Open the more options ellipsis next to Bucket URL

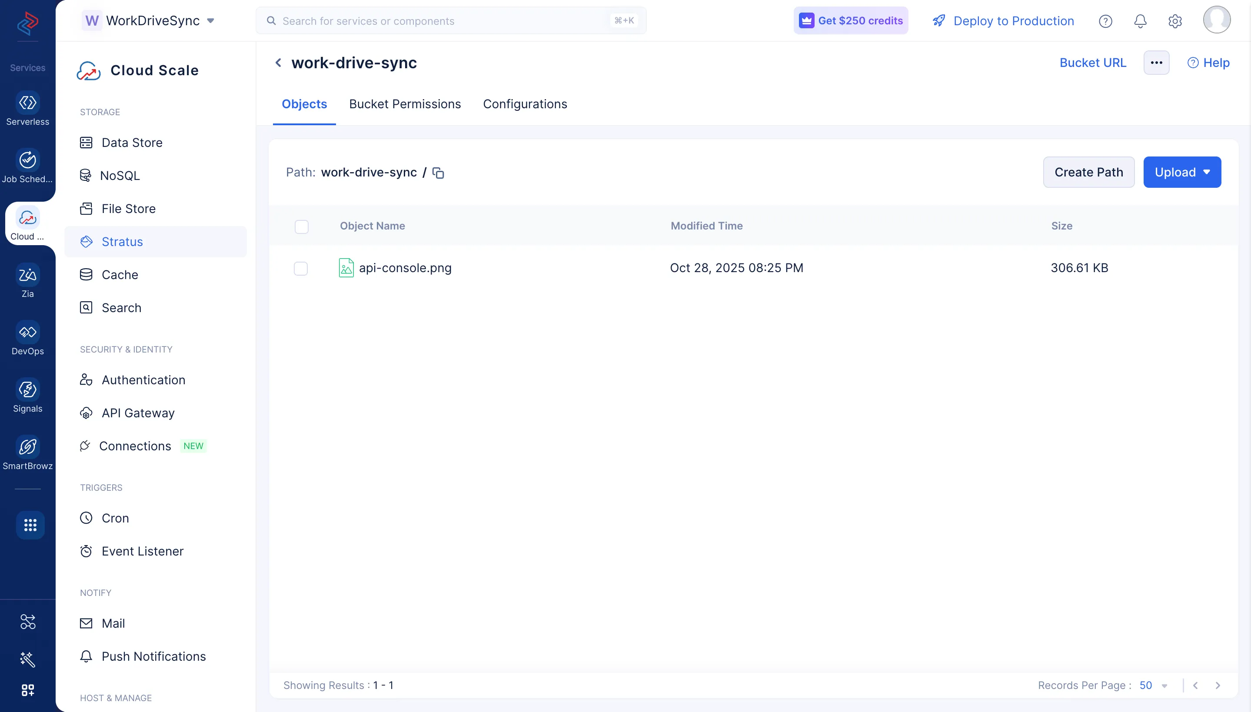click(1156, 63)
